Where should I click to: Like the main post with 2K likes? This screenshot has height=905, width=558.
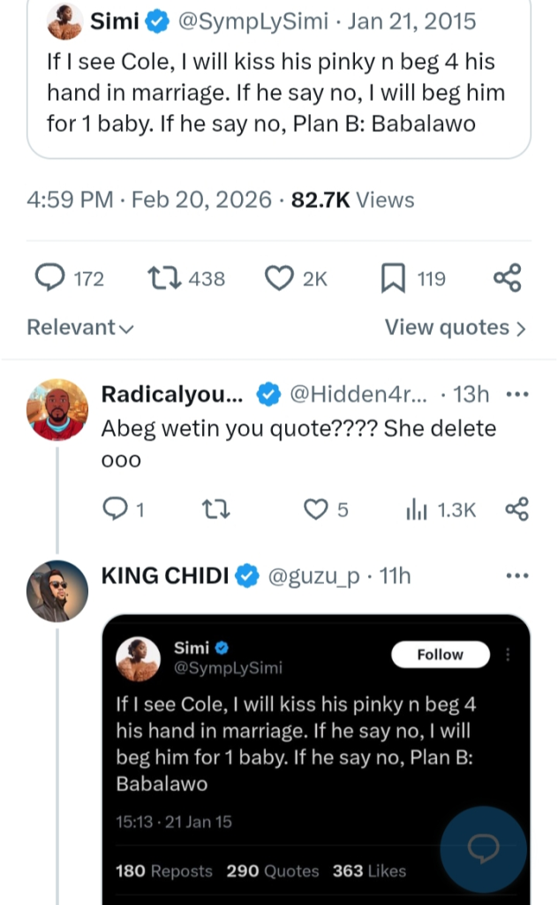(280, 279)
